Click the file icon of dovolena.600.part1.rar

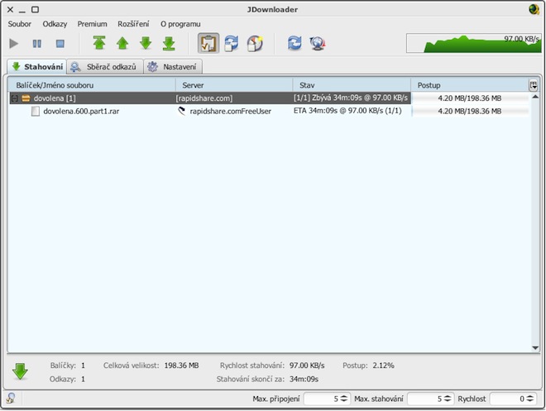36,112
